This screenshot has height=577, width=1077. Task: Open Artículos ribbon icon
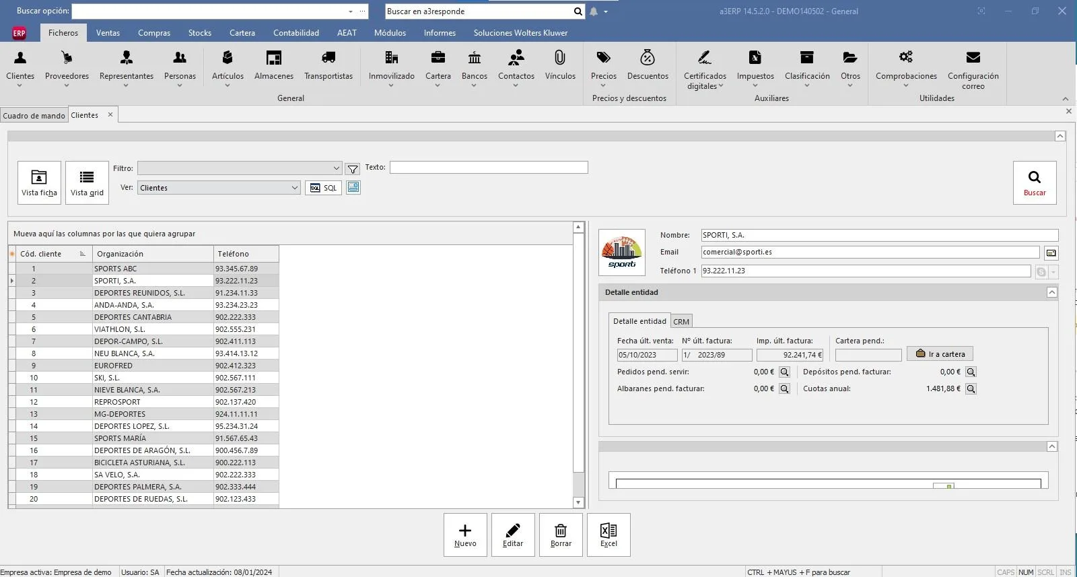(228, 67)
